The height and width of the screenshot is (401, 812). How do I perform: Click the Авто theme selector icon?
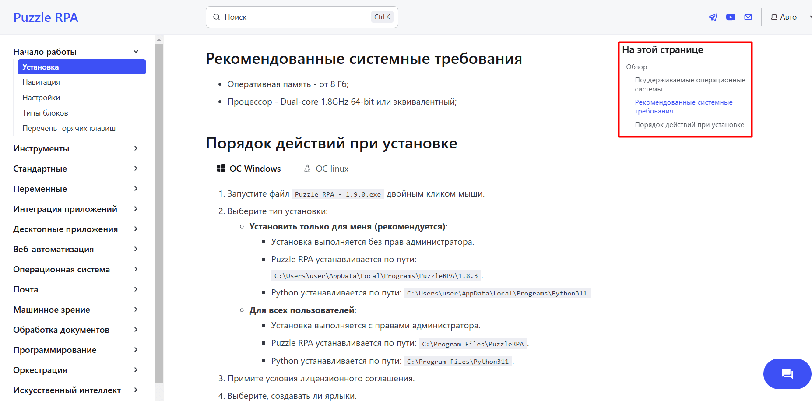pyautogui.click(x=773, y=17)
